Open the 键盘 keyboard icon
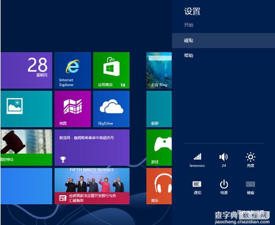275x225 pixels. tap(250, 187)
